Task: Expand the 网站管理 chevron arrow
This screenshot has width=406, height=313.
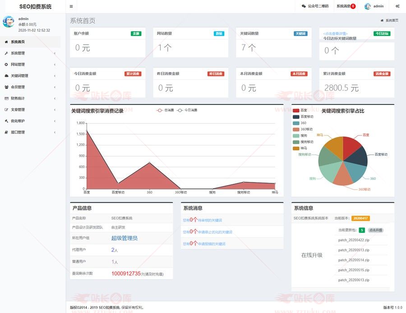Action: (x=55, y=64)
